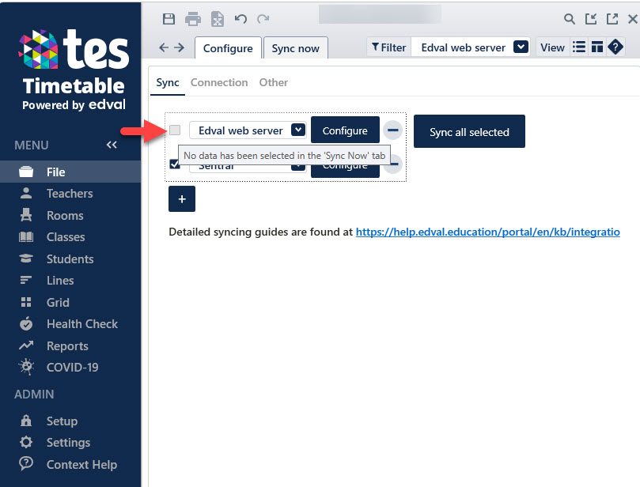The height and width of the screenshot is (487, 640).
Task: Click the dock window inward icon
Action: coord(591,19)
